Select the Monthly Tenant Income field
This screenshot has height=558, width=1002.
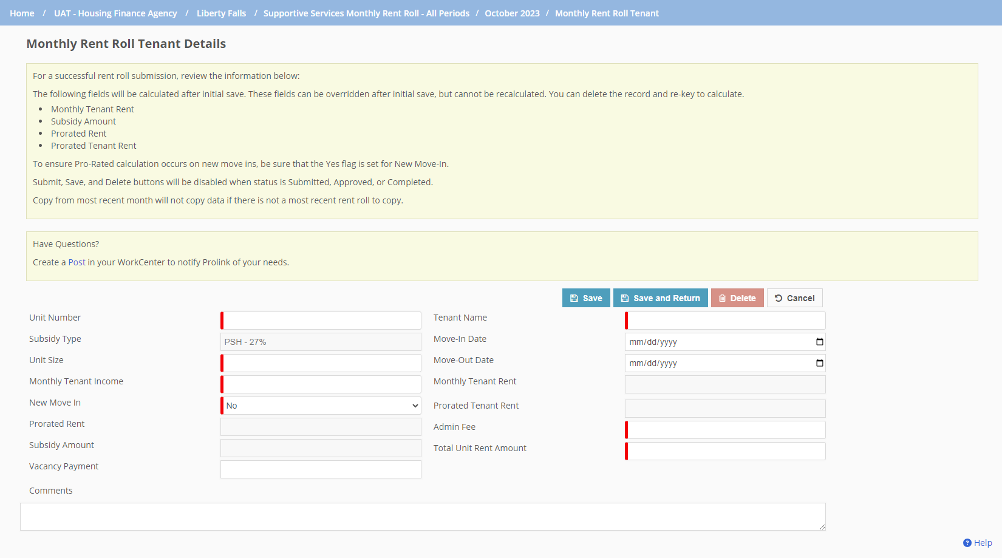pos(321,384)
